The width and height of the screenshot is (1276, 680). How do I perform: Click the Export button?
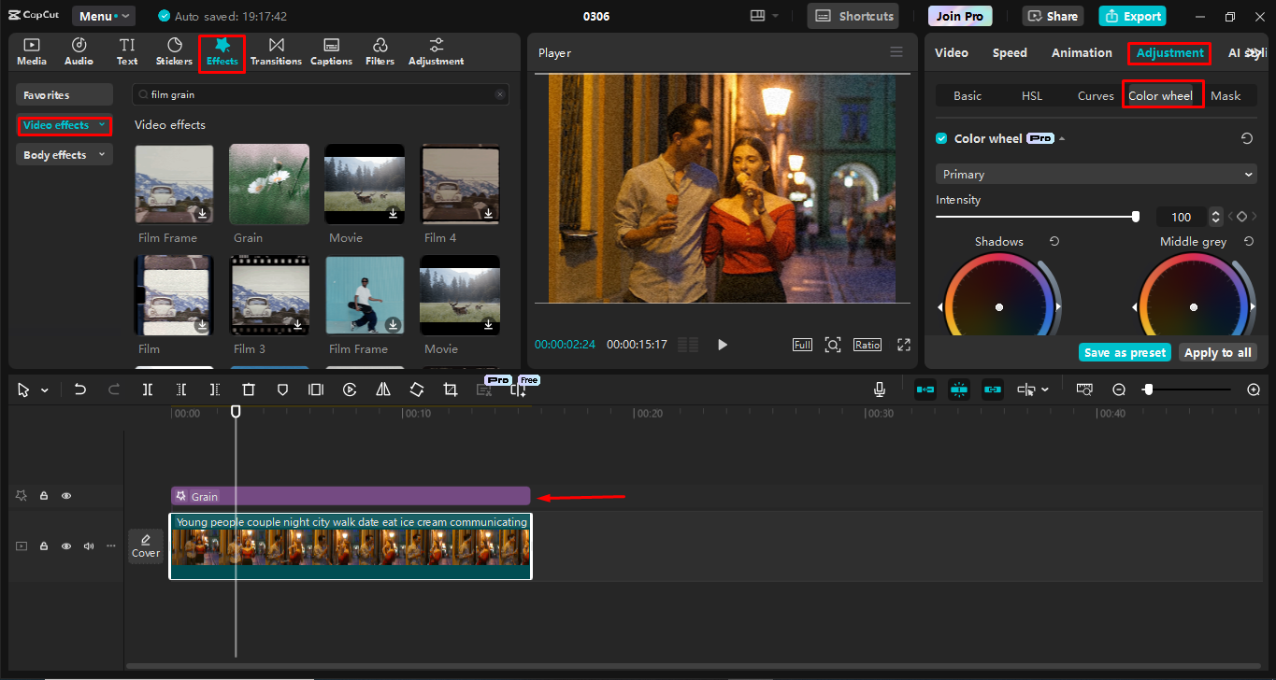(1132, 16)
